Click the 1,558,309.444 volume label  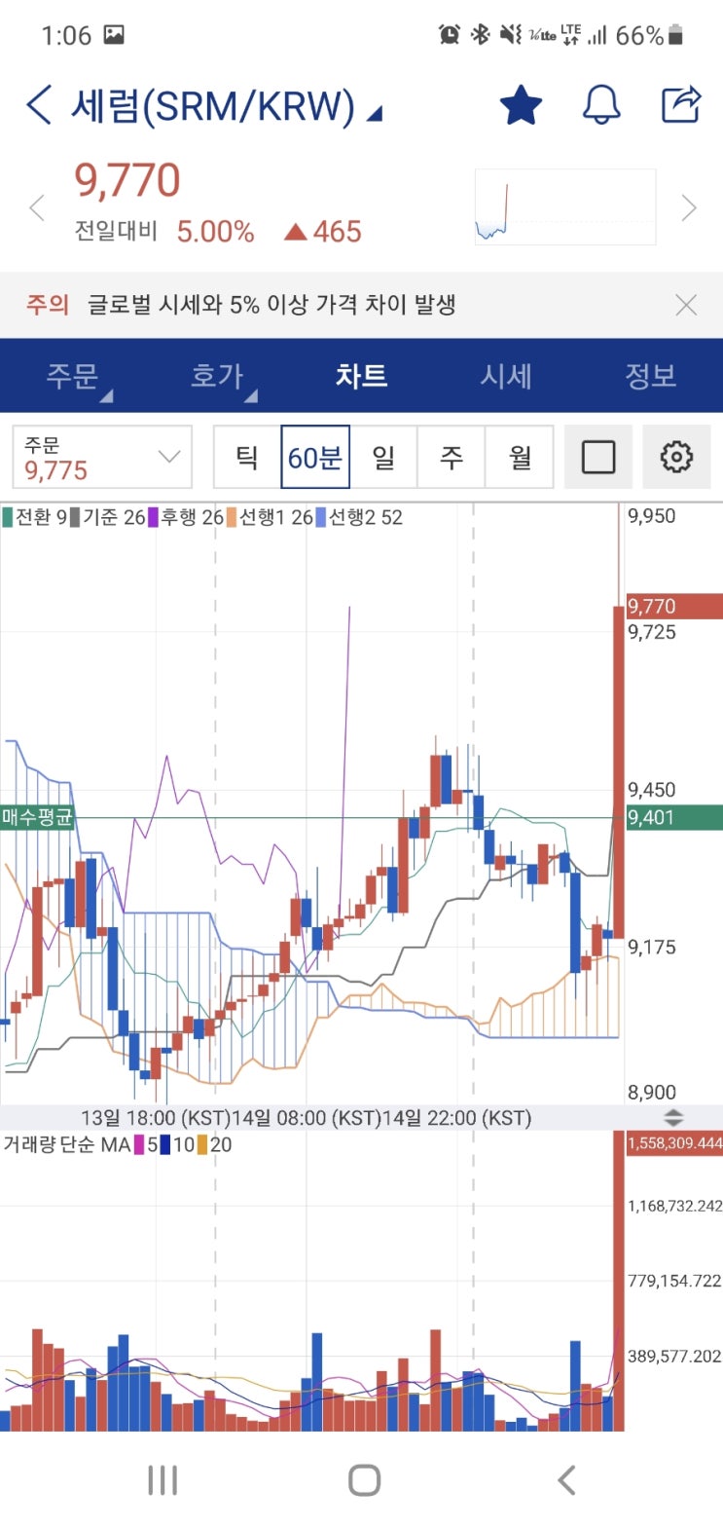(674, 1143)
